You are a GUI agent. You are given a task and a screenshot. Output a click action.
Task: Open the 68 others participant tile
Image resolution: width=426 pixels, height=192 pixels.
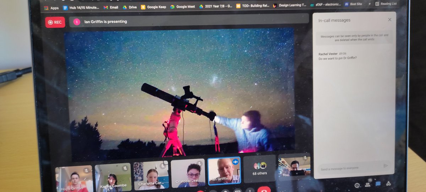(260, 169)
